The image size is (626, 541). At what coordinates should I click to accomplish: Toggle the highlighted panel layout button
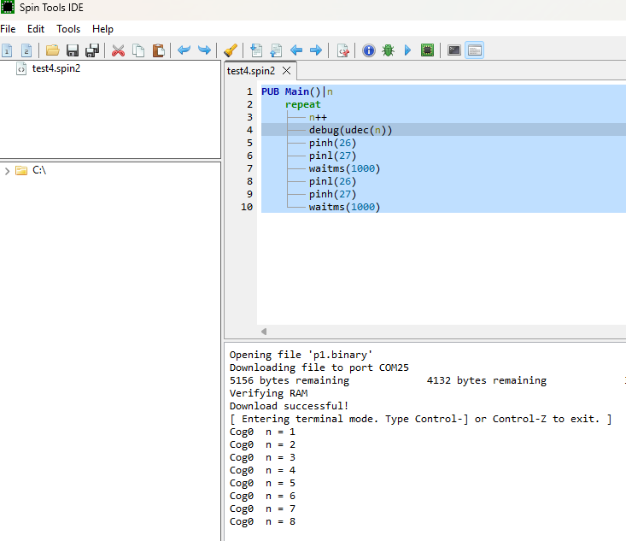[475, 50]
